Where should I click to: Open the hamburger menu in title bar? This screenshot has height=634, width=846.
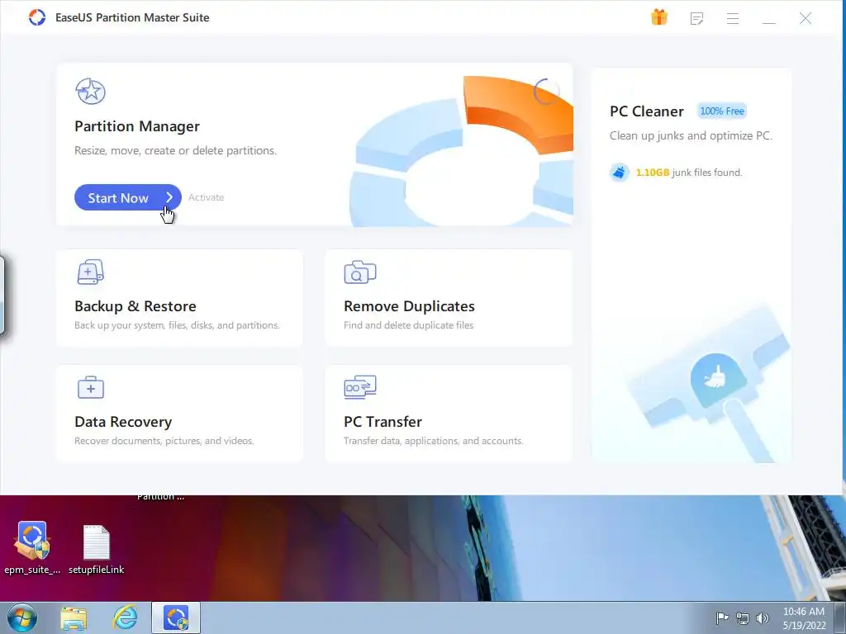[x=733, y=18]
